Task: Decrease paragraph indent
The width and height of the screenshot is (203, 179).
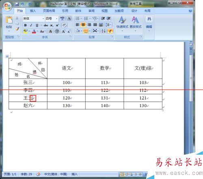Action: point(103,19)
